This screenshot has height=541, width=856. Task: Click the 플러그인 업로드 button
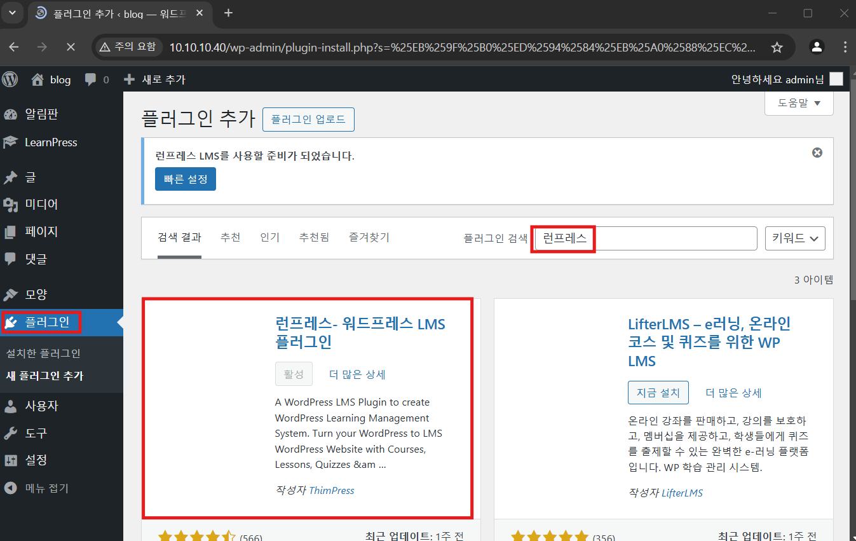[308, 120]
